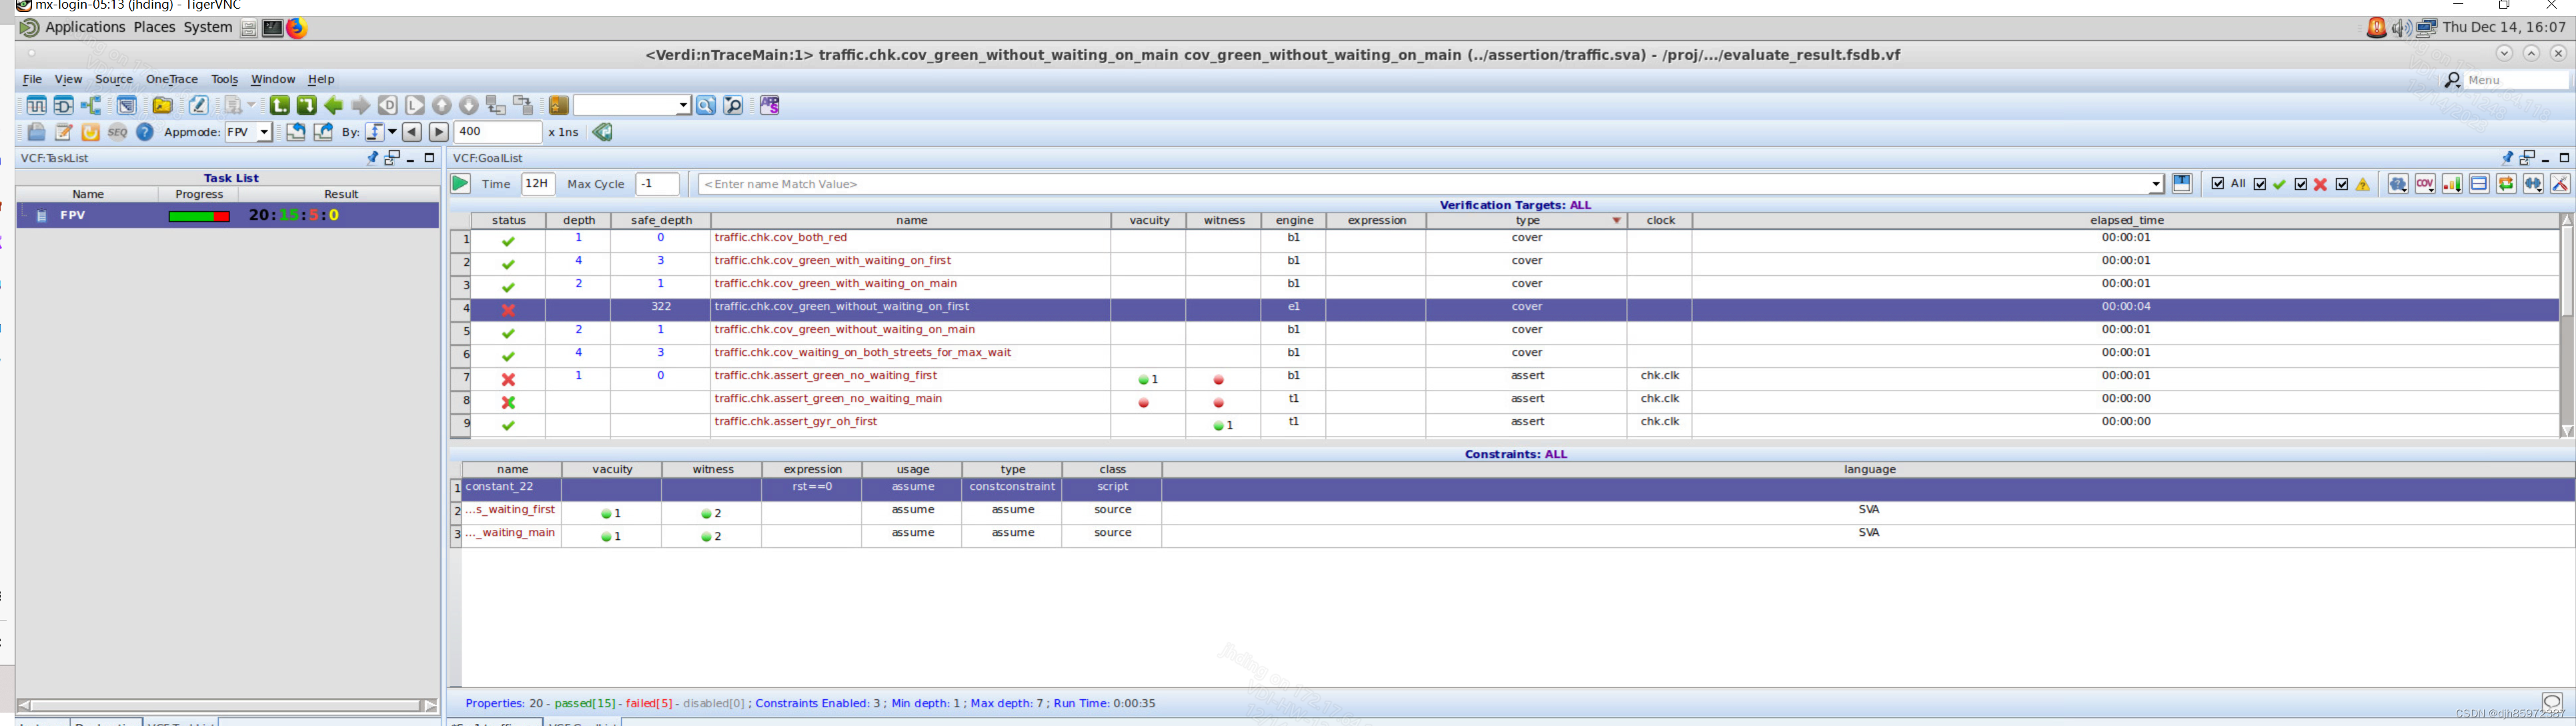Toggle the checkbox next to the red cross filter
This screenshot has width=2576, height=726.
[2301, 184]
